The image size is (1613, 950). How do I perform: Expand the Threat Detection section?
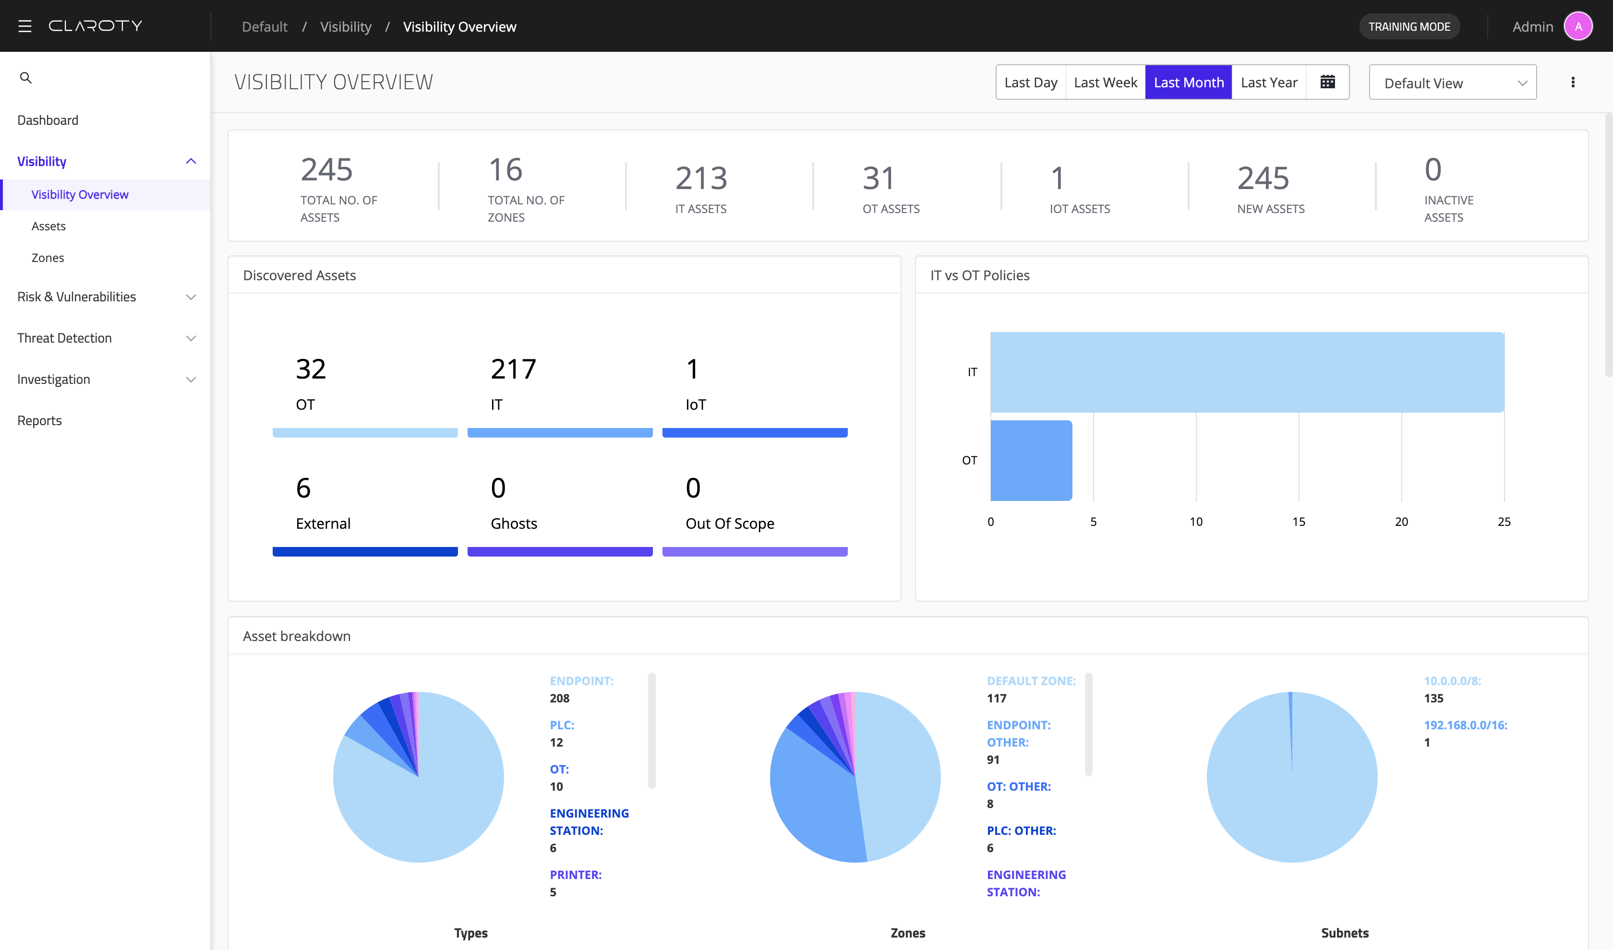click(191, 338)
